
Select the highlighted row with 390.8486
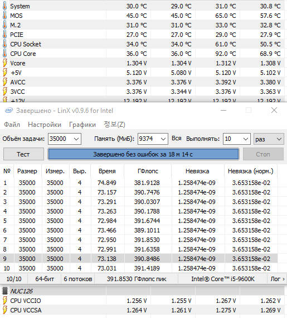click(x=139, y=259)
